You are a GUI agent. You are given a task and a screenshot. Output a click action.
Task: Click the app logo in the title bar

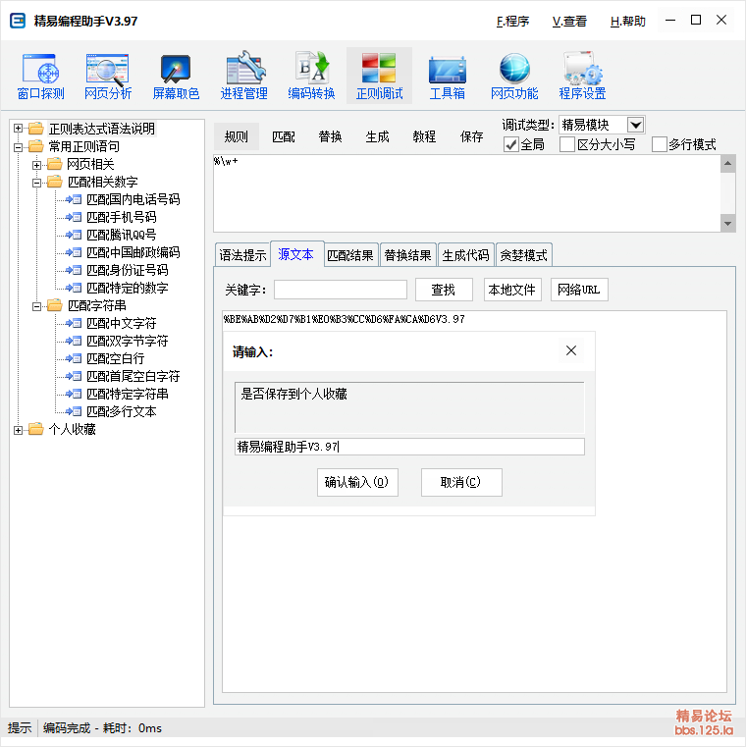(x=18, y=21)
